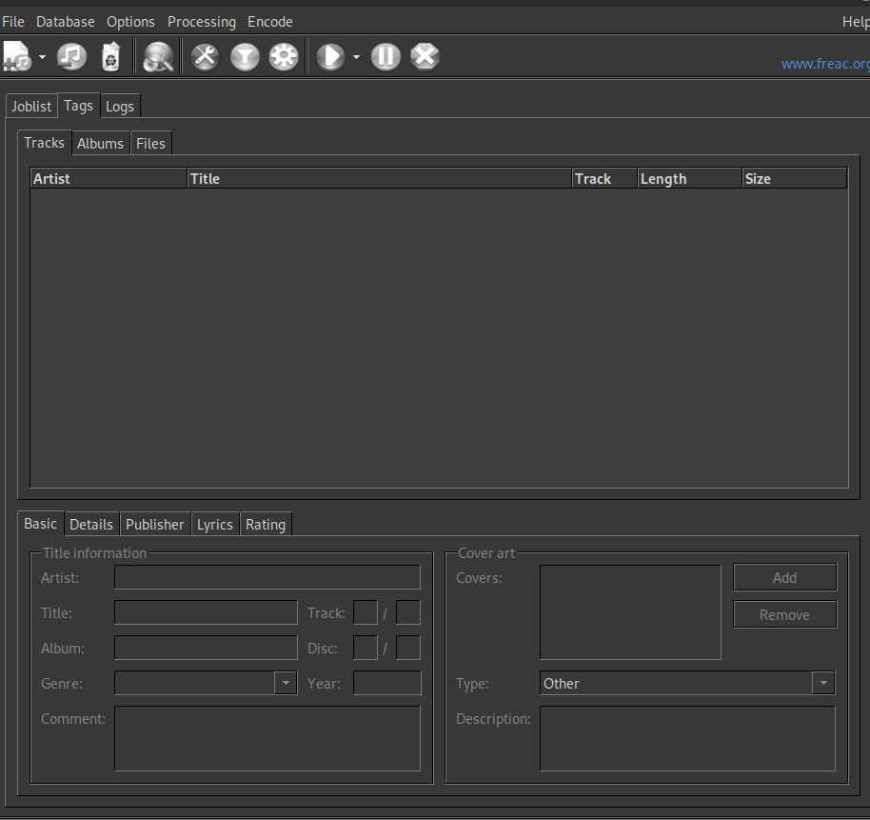Open the configuration dialog via wrench icon
The width and height of the screenshot is (870, 820).
(205, 56)
